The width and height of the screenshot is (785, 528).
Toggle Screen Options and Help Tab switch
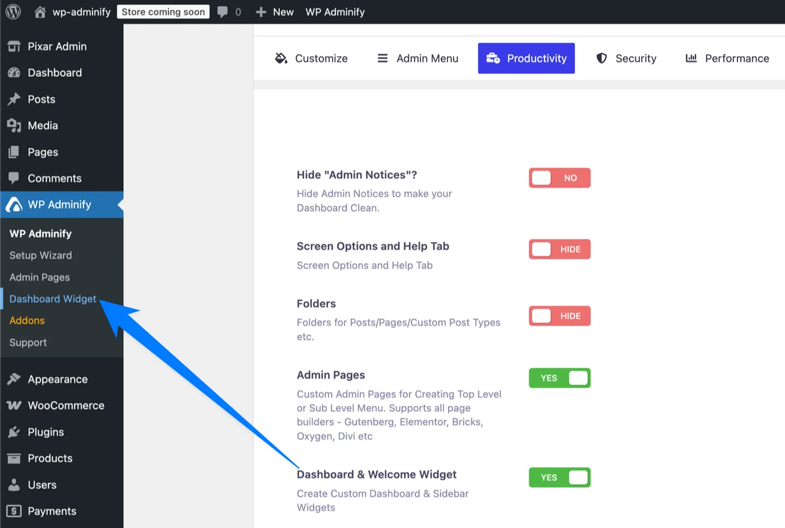[x=560, y=249]
